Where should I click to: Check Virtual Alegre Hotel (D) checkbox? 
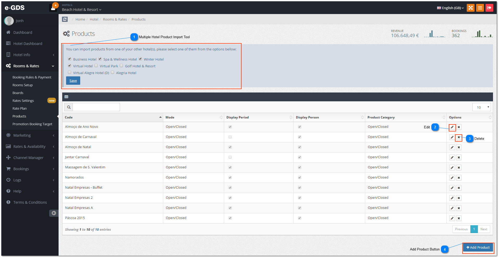[x=70, y=72]
